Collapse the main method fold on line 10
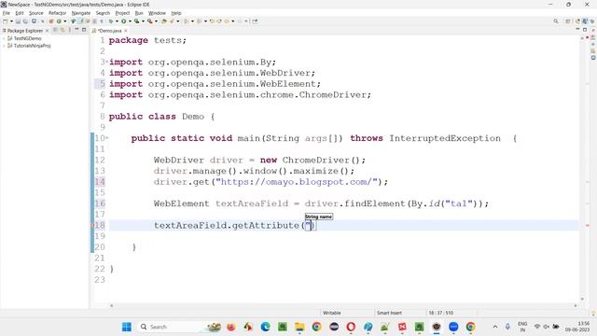This screenshot has width=597, height=336. 107,138
